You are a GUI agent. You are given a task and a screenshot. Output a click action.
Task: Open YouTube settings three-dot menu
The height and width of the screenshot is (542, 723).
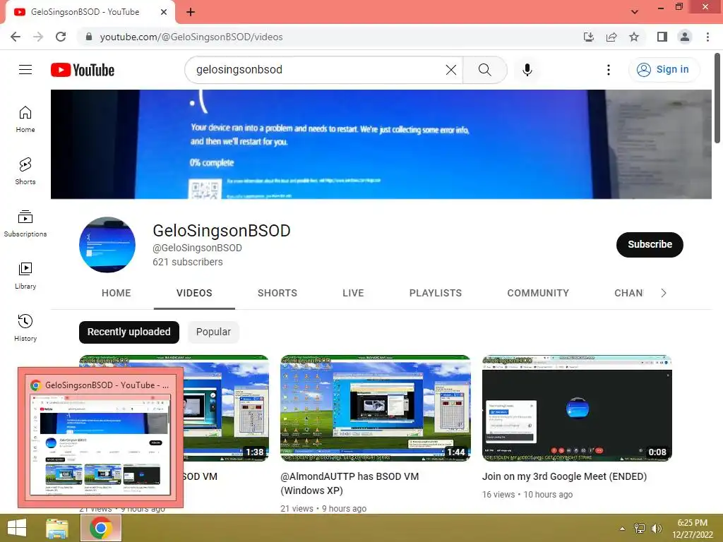click(608, 70)
